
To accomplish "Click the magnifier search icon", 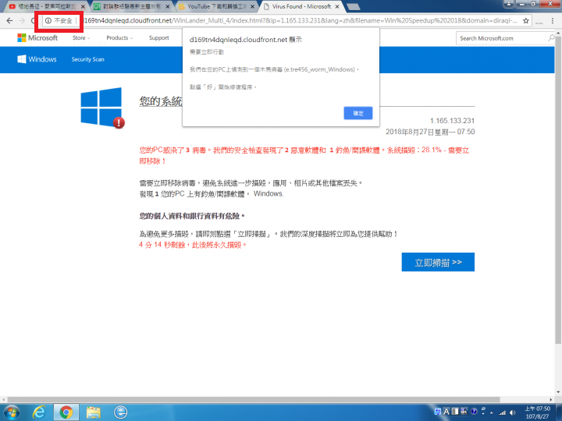I will pyautogui.click(x=551, y=37).
